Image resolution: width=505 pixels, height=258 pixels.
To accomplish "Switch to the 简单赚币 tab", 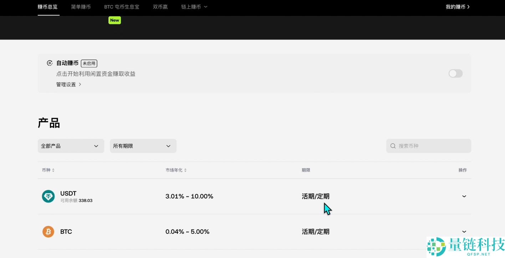I will (81, 6).
